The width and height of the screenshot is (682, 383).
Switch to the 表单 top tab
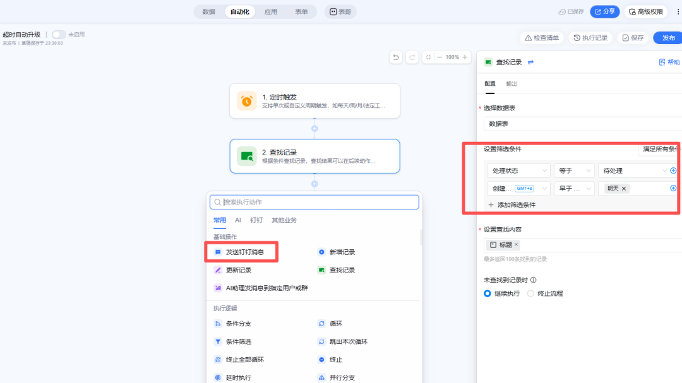coord(301,12)
